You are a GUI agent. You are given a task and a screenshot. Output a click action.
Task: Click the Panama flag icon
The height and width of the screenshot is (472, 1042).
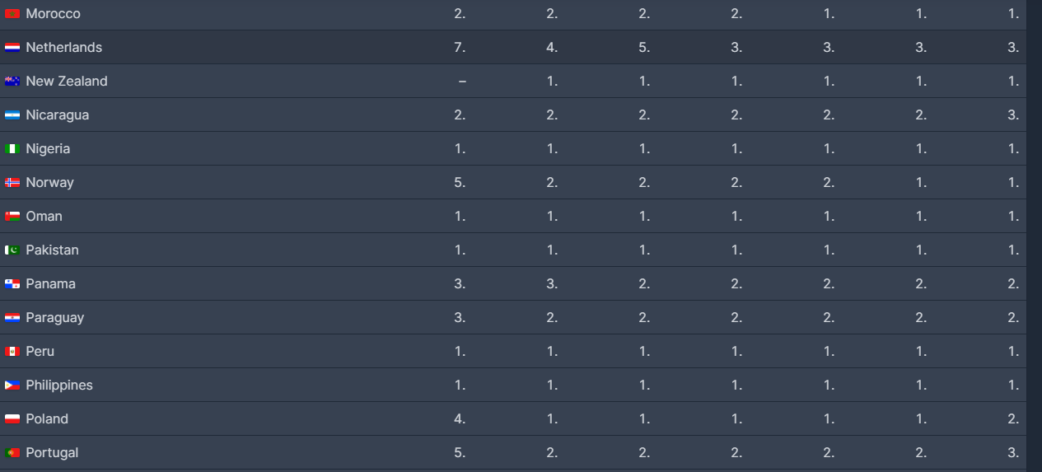(x=12, y=284)
